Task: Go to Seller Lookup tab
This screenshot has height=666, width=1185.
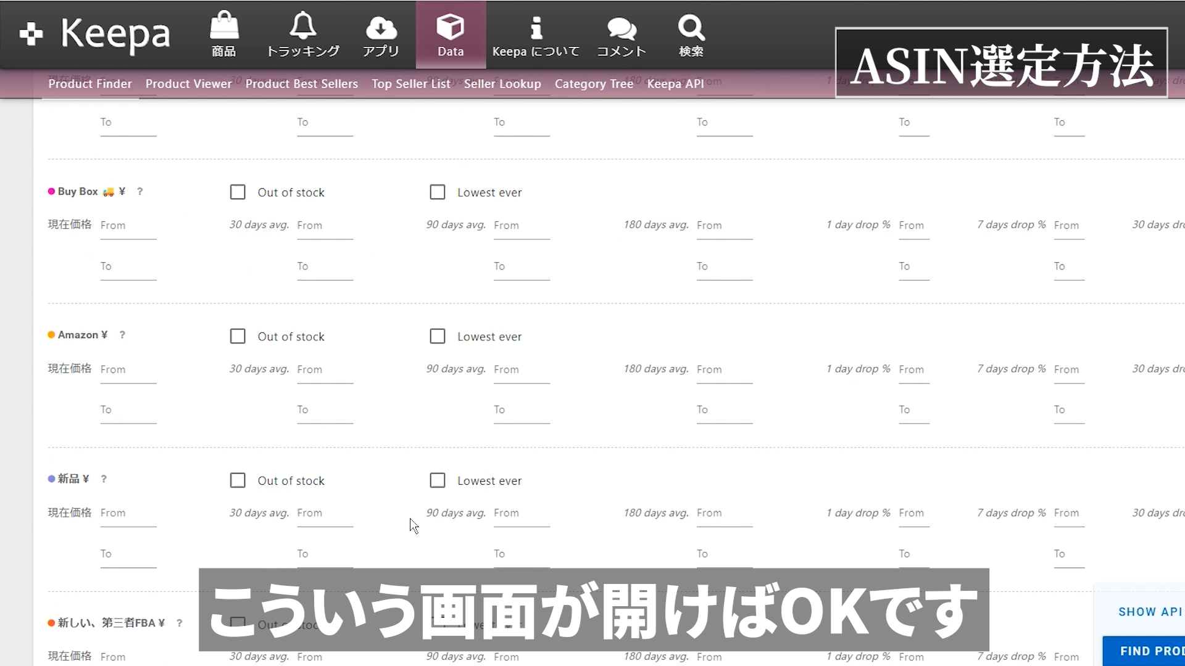Action: pyautogui.click(x=502, y=84)
